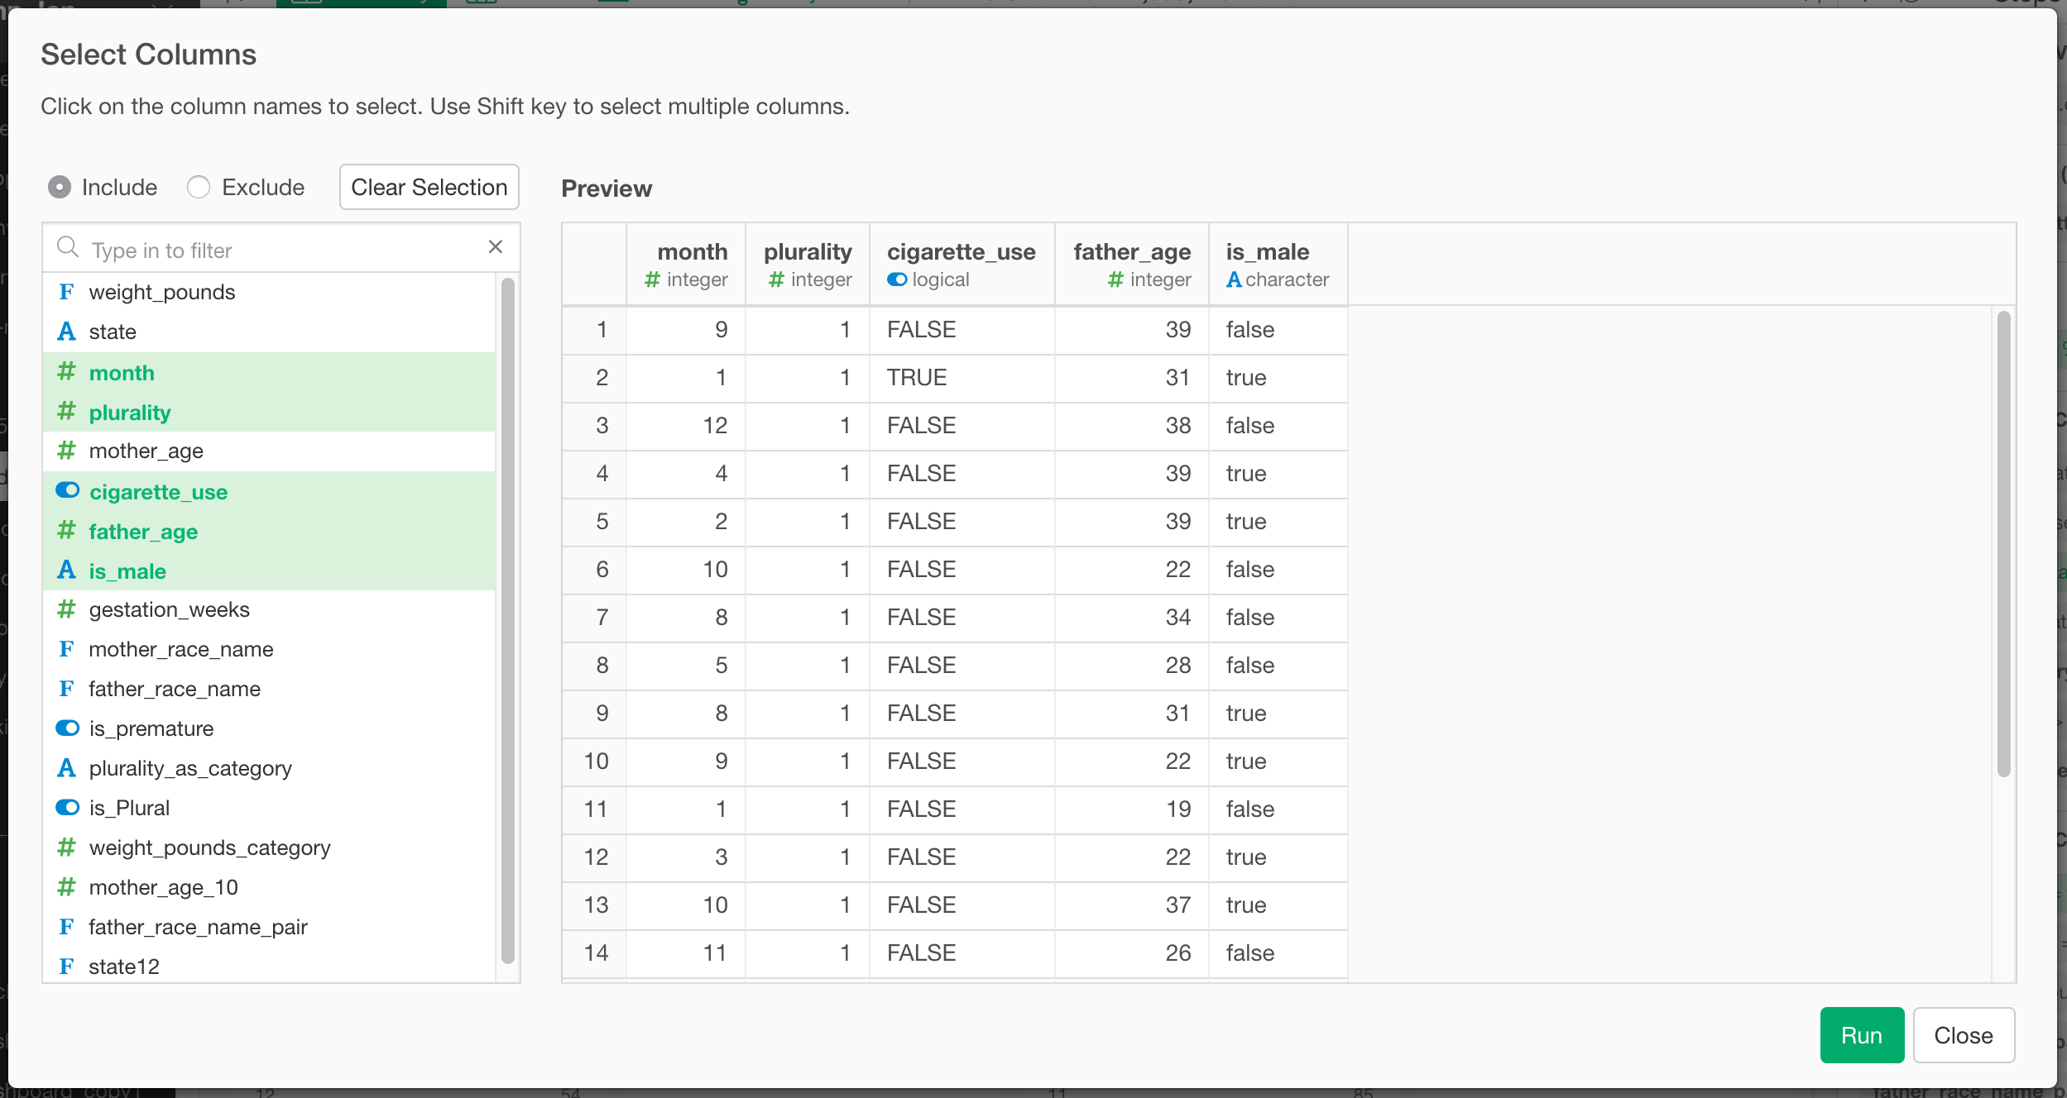Select the plurality_as_category column
Image resolution: width=2067 pixels, height=1098 pixels.
click(x=190, y=768)
